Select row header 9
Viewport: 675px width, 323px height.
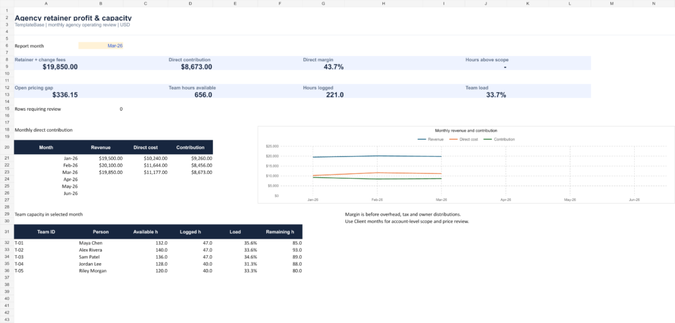click(x=7, y=67)
